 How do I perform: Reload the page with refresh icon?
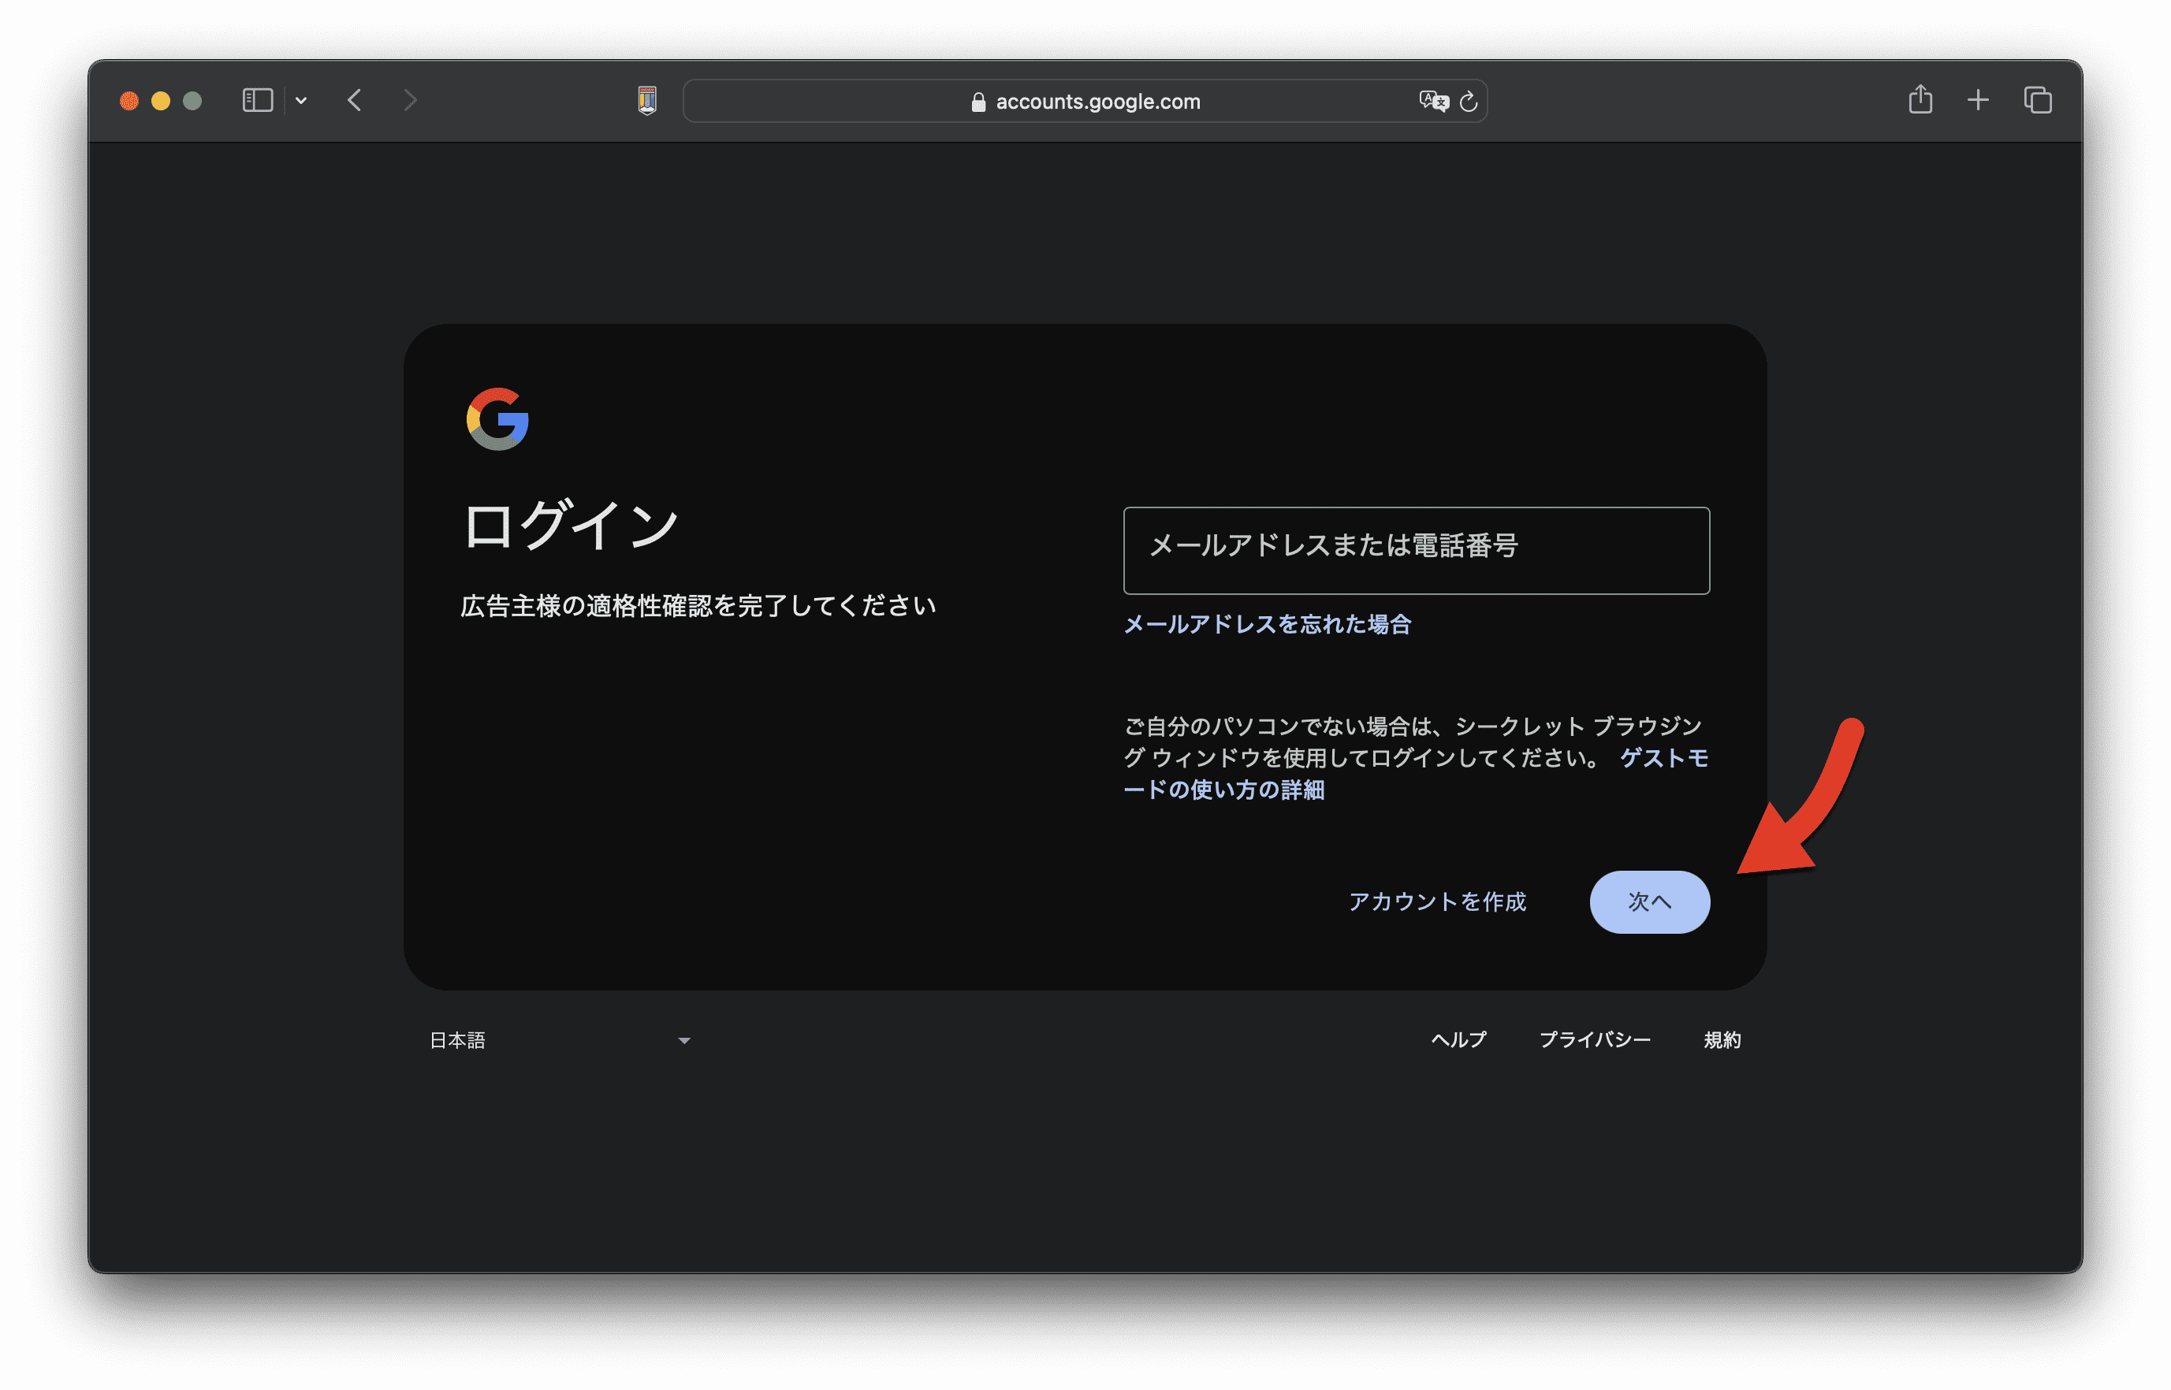coord(1469,101)
